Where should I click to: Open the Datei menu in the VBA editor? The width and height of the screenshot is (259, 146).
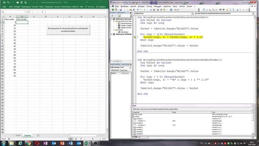(x=117, y=6)
